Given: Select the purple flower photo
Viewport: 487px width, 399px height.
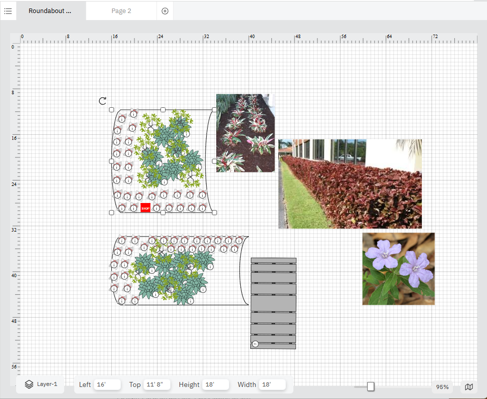Looking at the screenshot, I should tap(398, 269).
